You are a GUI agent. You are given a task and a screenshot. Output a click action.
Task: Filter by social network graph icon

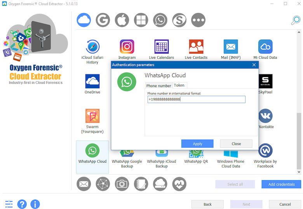(x=103, y=184)
